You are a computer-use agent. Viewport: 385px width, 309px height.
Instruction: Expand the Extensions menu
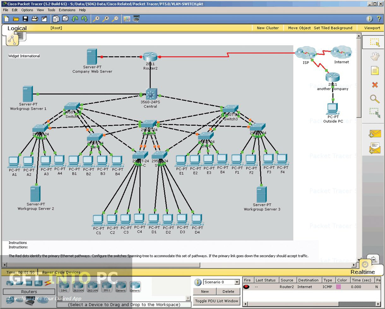pos(67,10)
